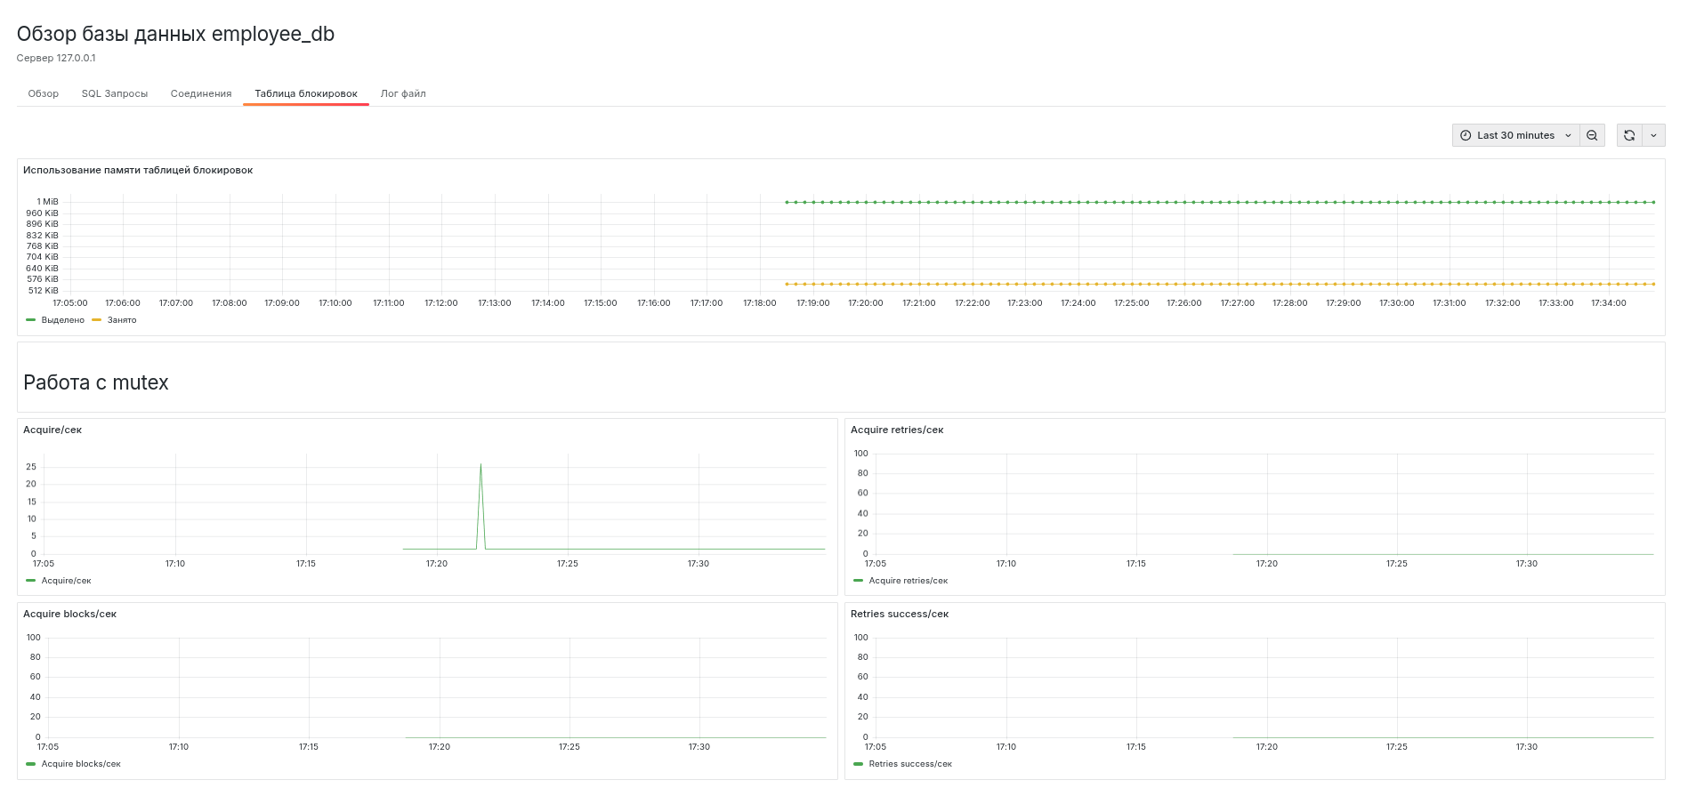Toggle the Acquire retries/сек legend entry
The width and height of the screenshot is (1688, 804).
[x=908, y=581]
